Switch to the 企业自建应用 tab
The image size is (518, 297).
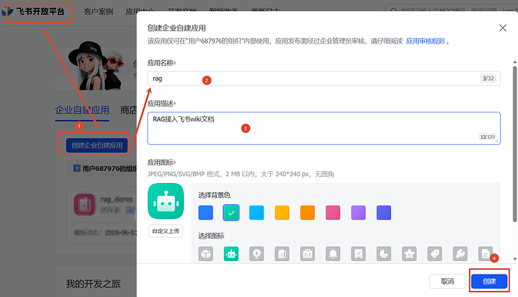pyautogui.click(x=82, y=110)
